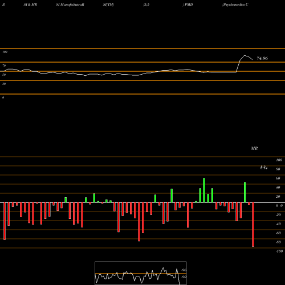Click the 'Psychemedics C' title text

[235, 5]
